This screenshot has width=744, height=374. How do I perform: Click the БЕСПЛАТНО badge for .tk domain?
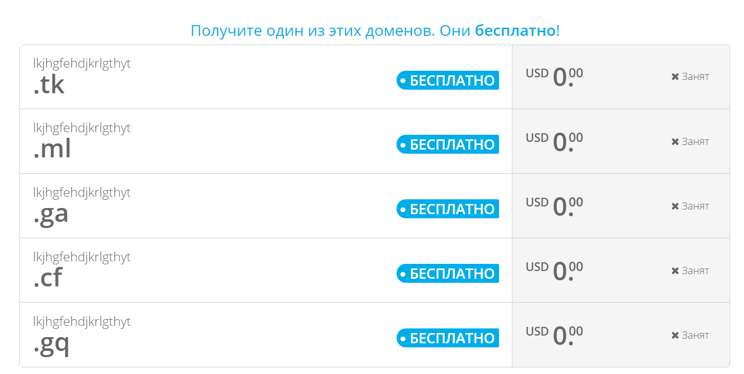[x=448, y=80]
